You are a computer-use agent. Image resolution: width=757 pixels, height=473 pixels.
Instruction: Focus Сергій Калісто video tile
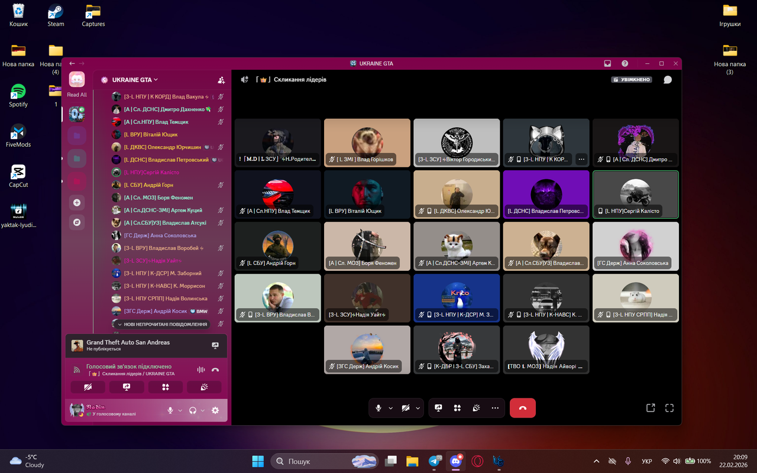636,195
